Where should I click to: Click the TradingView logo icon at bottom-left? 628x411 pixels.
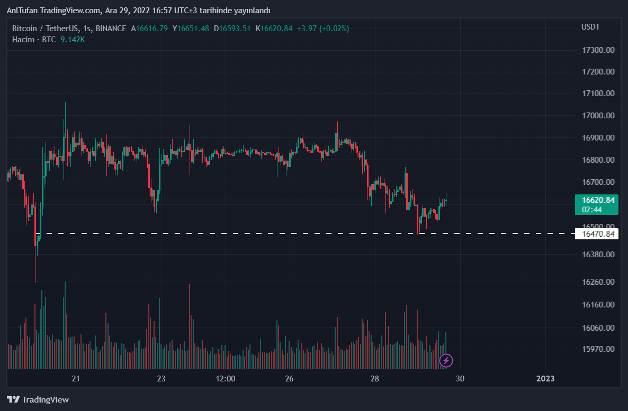[x=13, y=400]
